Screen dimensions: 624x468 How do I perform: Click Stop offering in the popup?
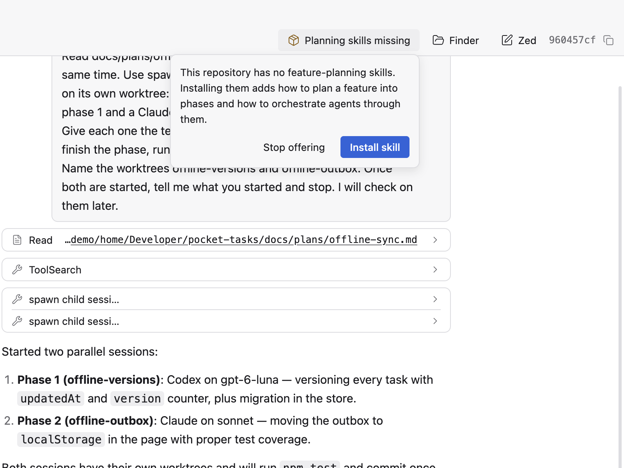[294, 147]
